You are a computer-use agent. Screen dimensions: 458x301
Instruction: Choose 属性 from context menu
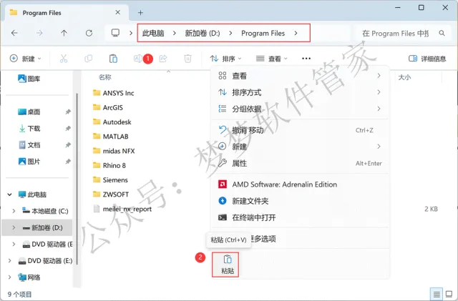click(x=300, y=163)
